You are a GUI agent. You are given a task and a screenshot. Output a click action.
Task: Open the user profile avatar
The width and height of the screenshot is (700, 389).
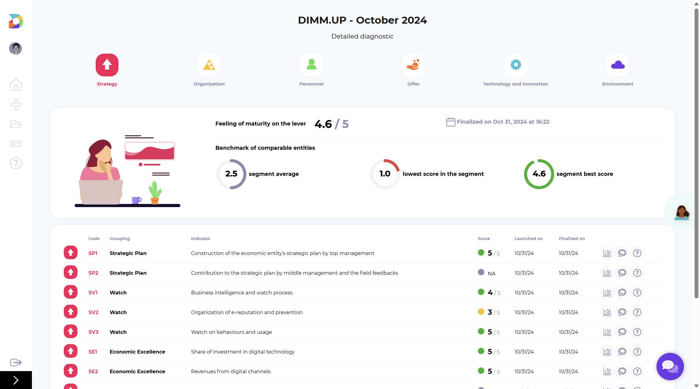15,49
